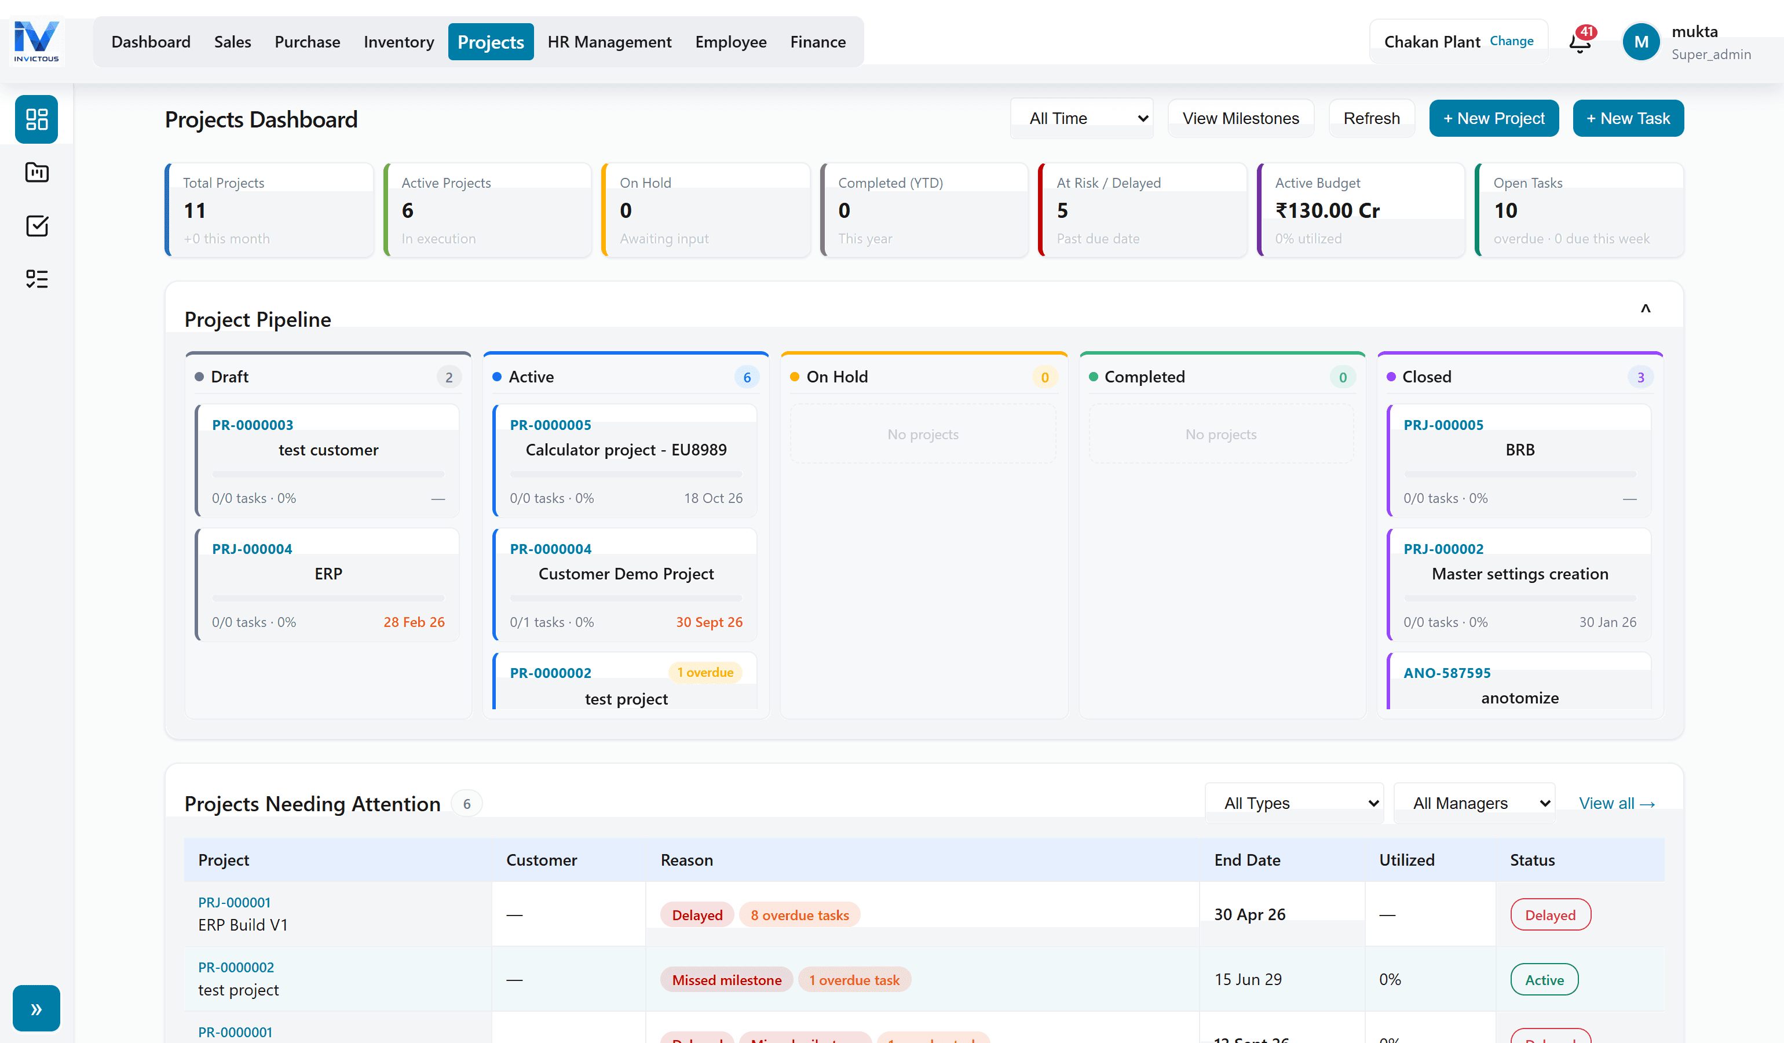Open the PRJ-000001 project link
The width and height of the screenshot is (1784, 1043).
(235, 902)
